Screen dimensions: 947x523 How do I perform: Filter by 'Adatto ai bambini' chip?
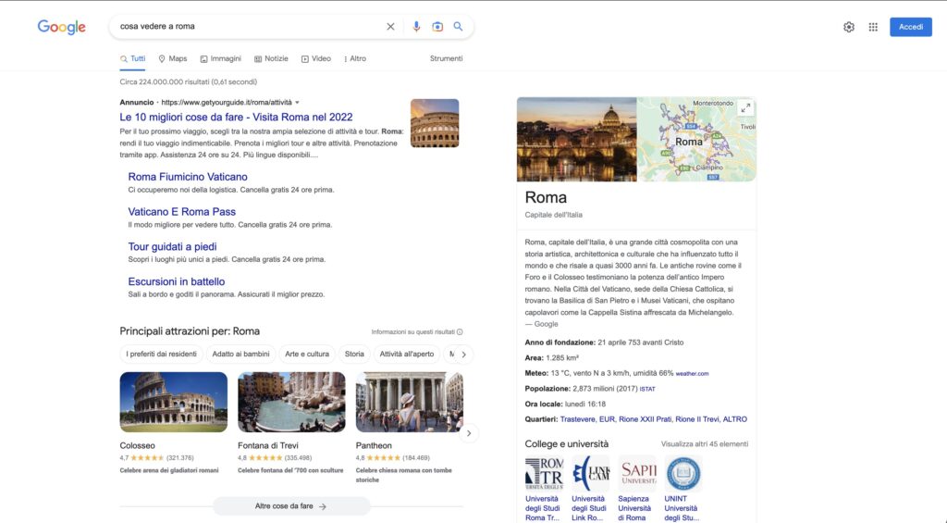[241, 355]
